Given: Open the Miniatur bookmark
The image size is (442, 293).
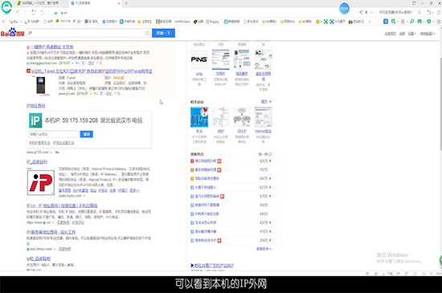Looking at the screenshot, I should (182, 22).
